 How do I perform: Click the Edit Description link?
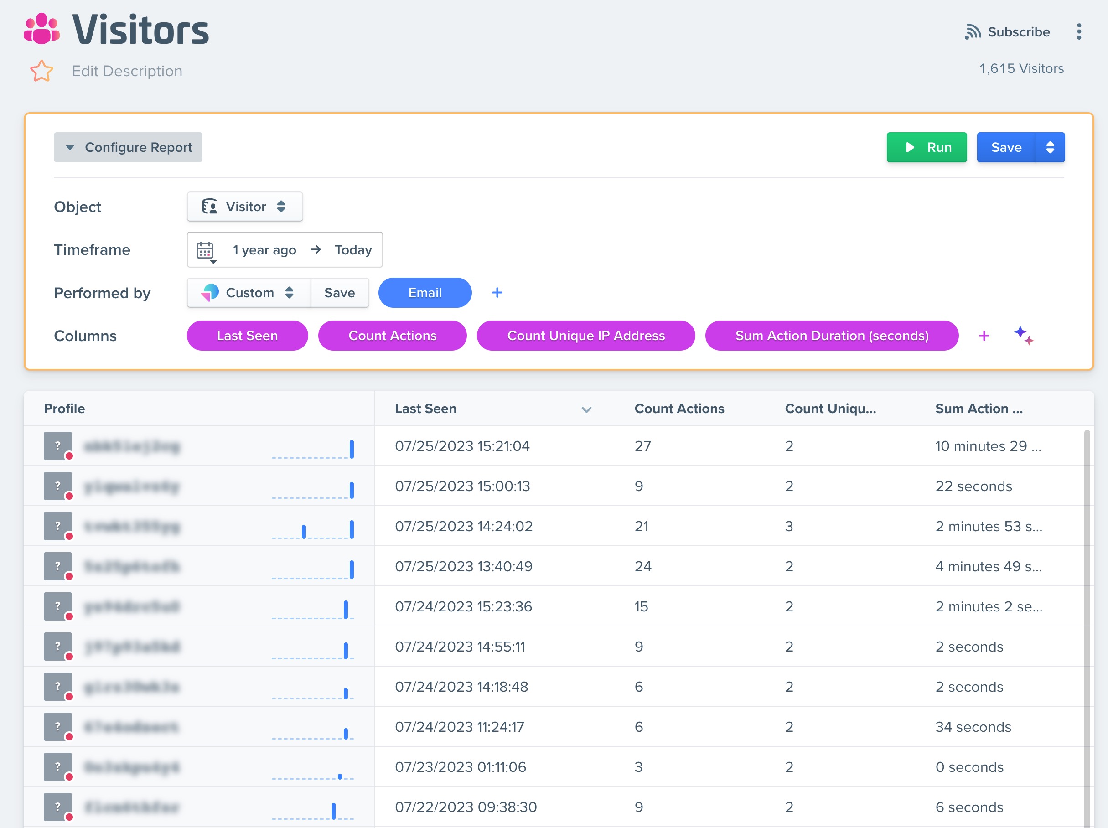[127, 71]
